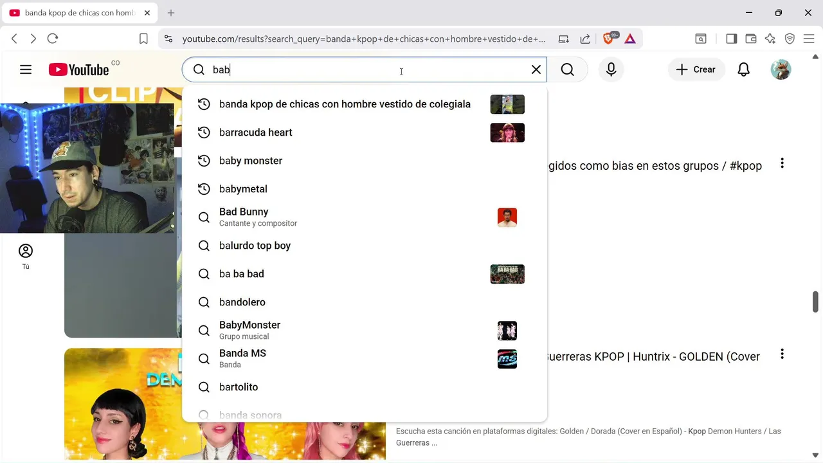Viewport: 823px width, 463px height.
Task: Open a new browser tab
Action: [171, 13]
